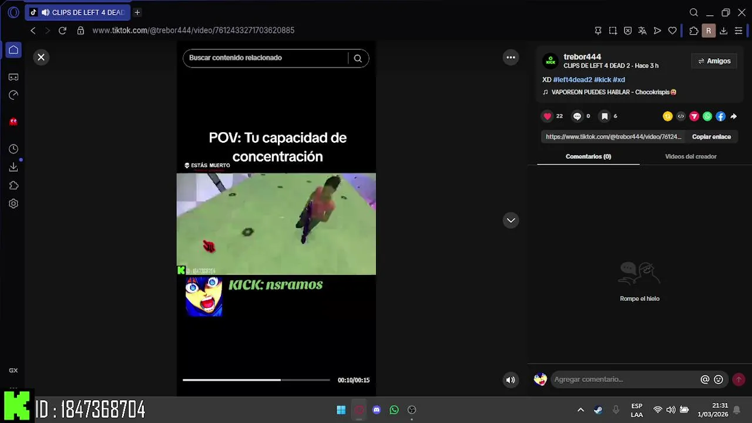Open the R profile badge
Image resolution: width=752 pixels, height=423 pixels.
click(x=709, y=31)
